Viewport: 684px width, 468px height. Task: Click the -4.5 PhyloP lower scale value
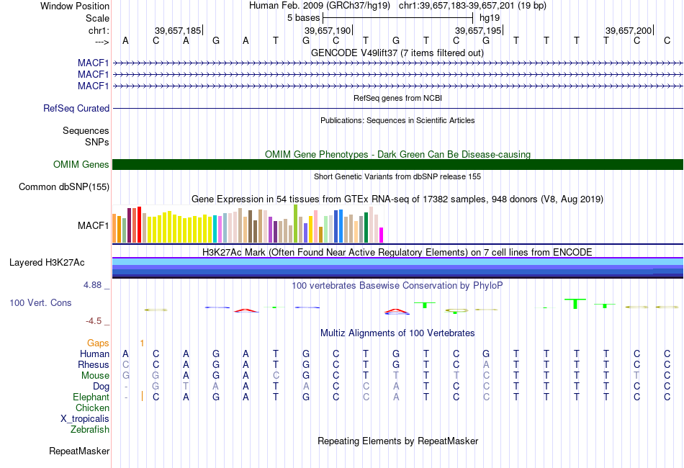[x=94, y=321]
